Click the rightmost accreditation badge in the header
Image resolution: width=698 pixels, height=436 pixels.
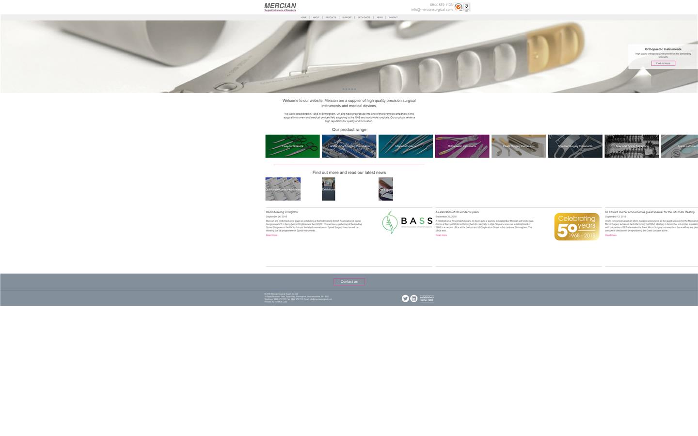pos(466,7)
